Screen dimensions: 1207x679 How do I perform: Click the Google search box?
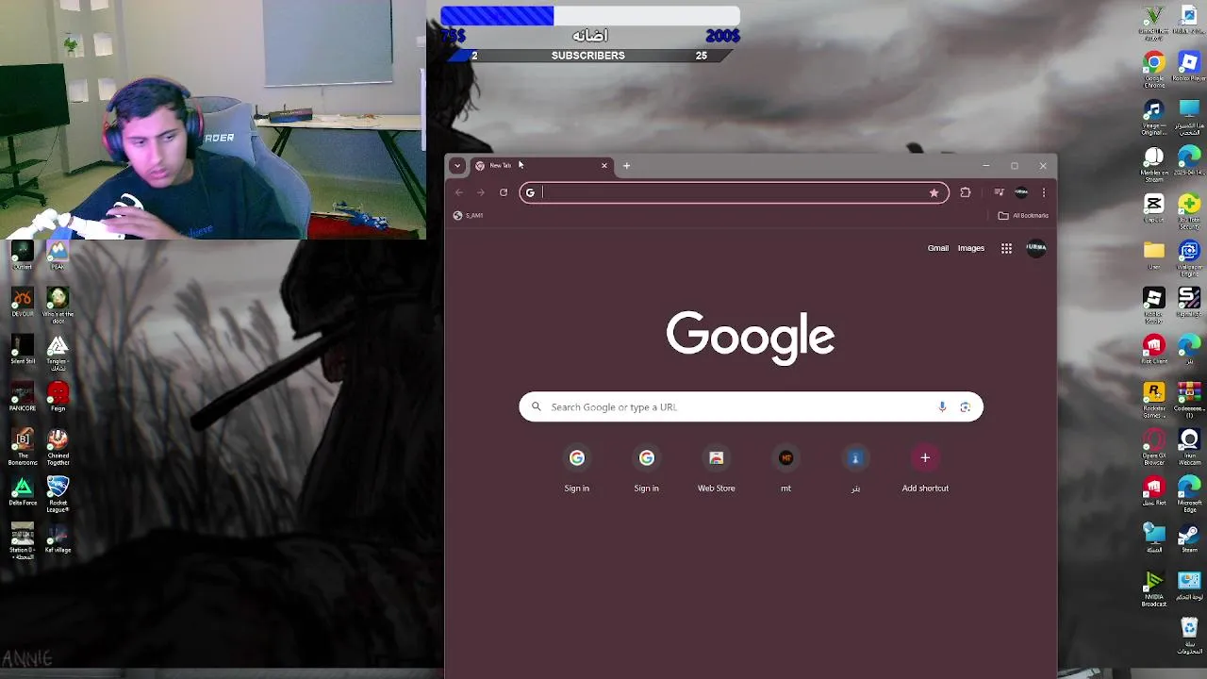pos(750,406)
